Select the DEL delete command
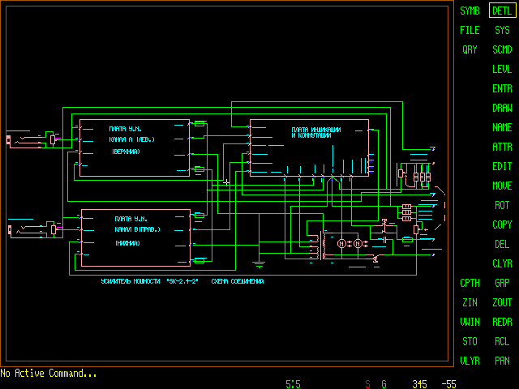The width and height of the screenshot is (519, 389). coord(502,244)
